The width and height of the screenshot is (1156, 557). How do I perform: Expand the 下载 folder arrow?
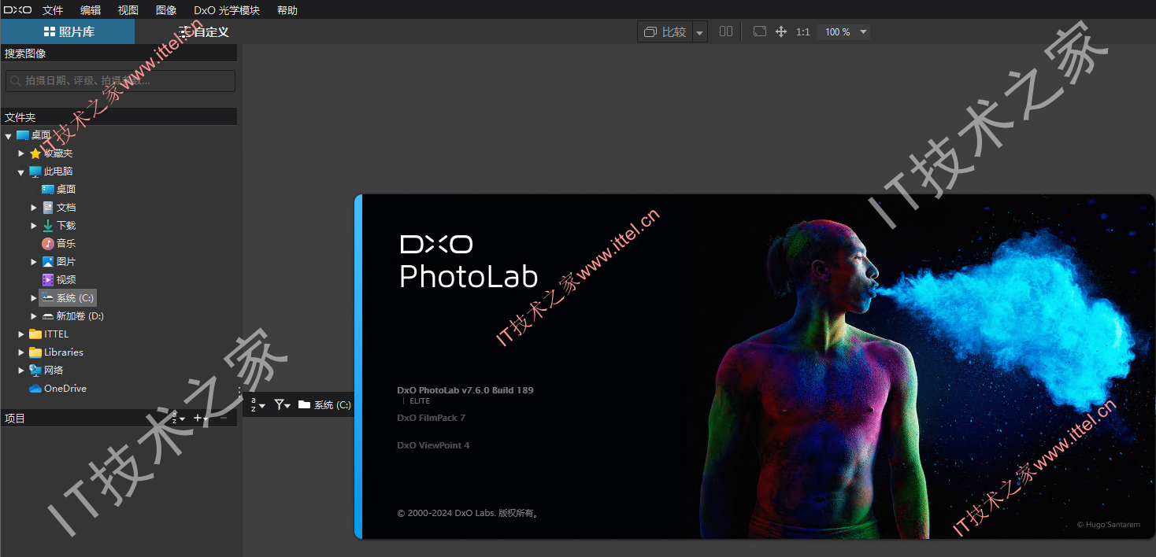point(34,226)
